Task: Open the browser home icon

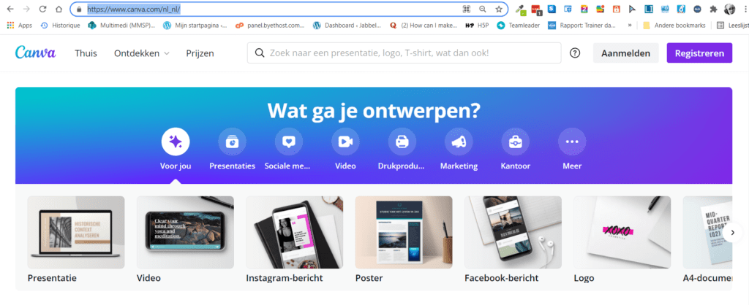Action: pos(59,9)
